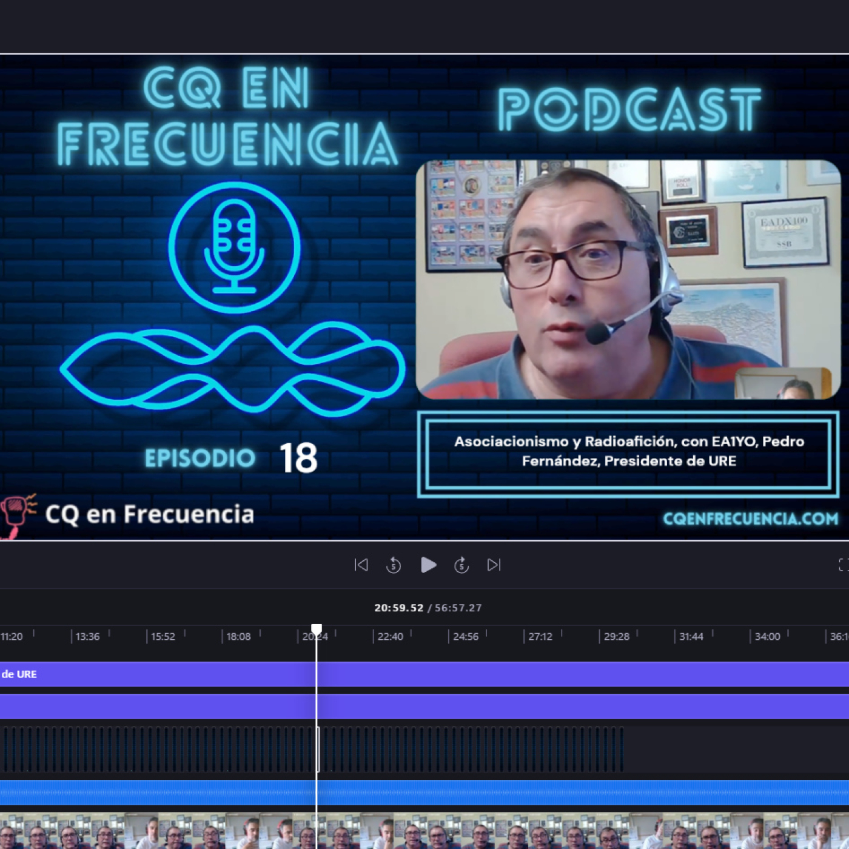The height and width of the screenshot is (849, 849).
Task: Click the microphone neon logo in preview
Action: click(x=235, y=247)
